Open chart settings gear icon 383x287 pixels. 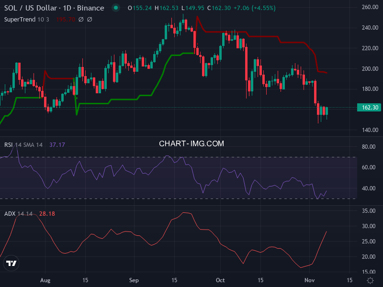pyautogui.click(x=370, y=280)
